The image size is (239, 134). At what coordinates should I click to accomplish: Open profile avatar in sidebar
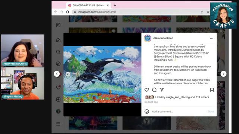coord(58,111)
